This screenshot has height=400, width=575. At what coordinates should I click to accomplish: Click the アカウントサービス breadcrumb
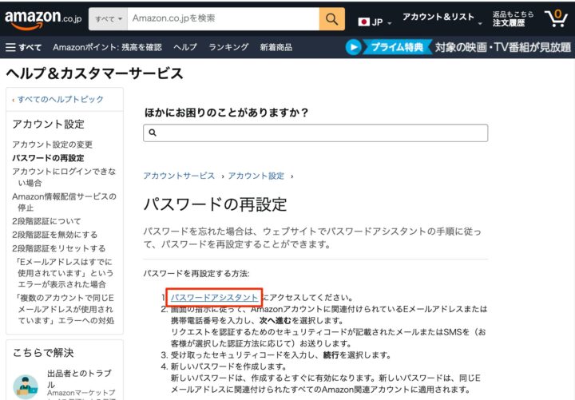[x=179, y=176]
